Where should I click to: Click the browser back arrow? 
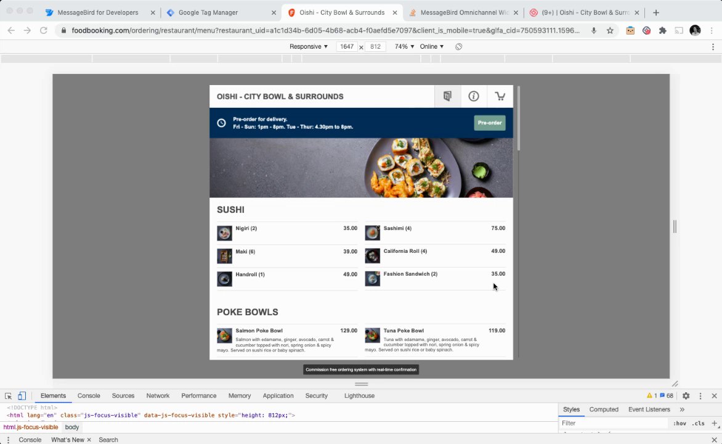pyautogui.click(x=11, y=30)
